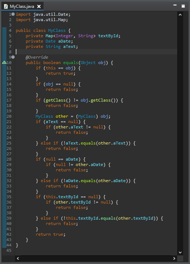Screen dimensions: 190x264
Task: Click the final return true statement
Action: point(50,234)
